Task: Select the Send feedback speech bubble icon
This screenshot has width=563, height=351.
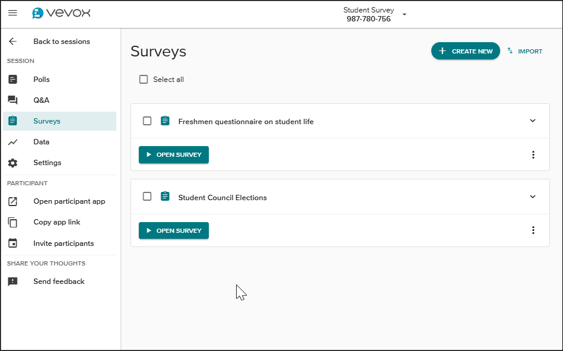Action: 12,281
